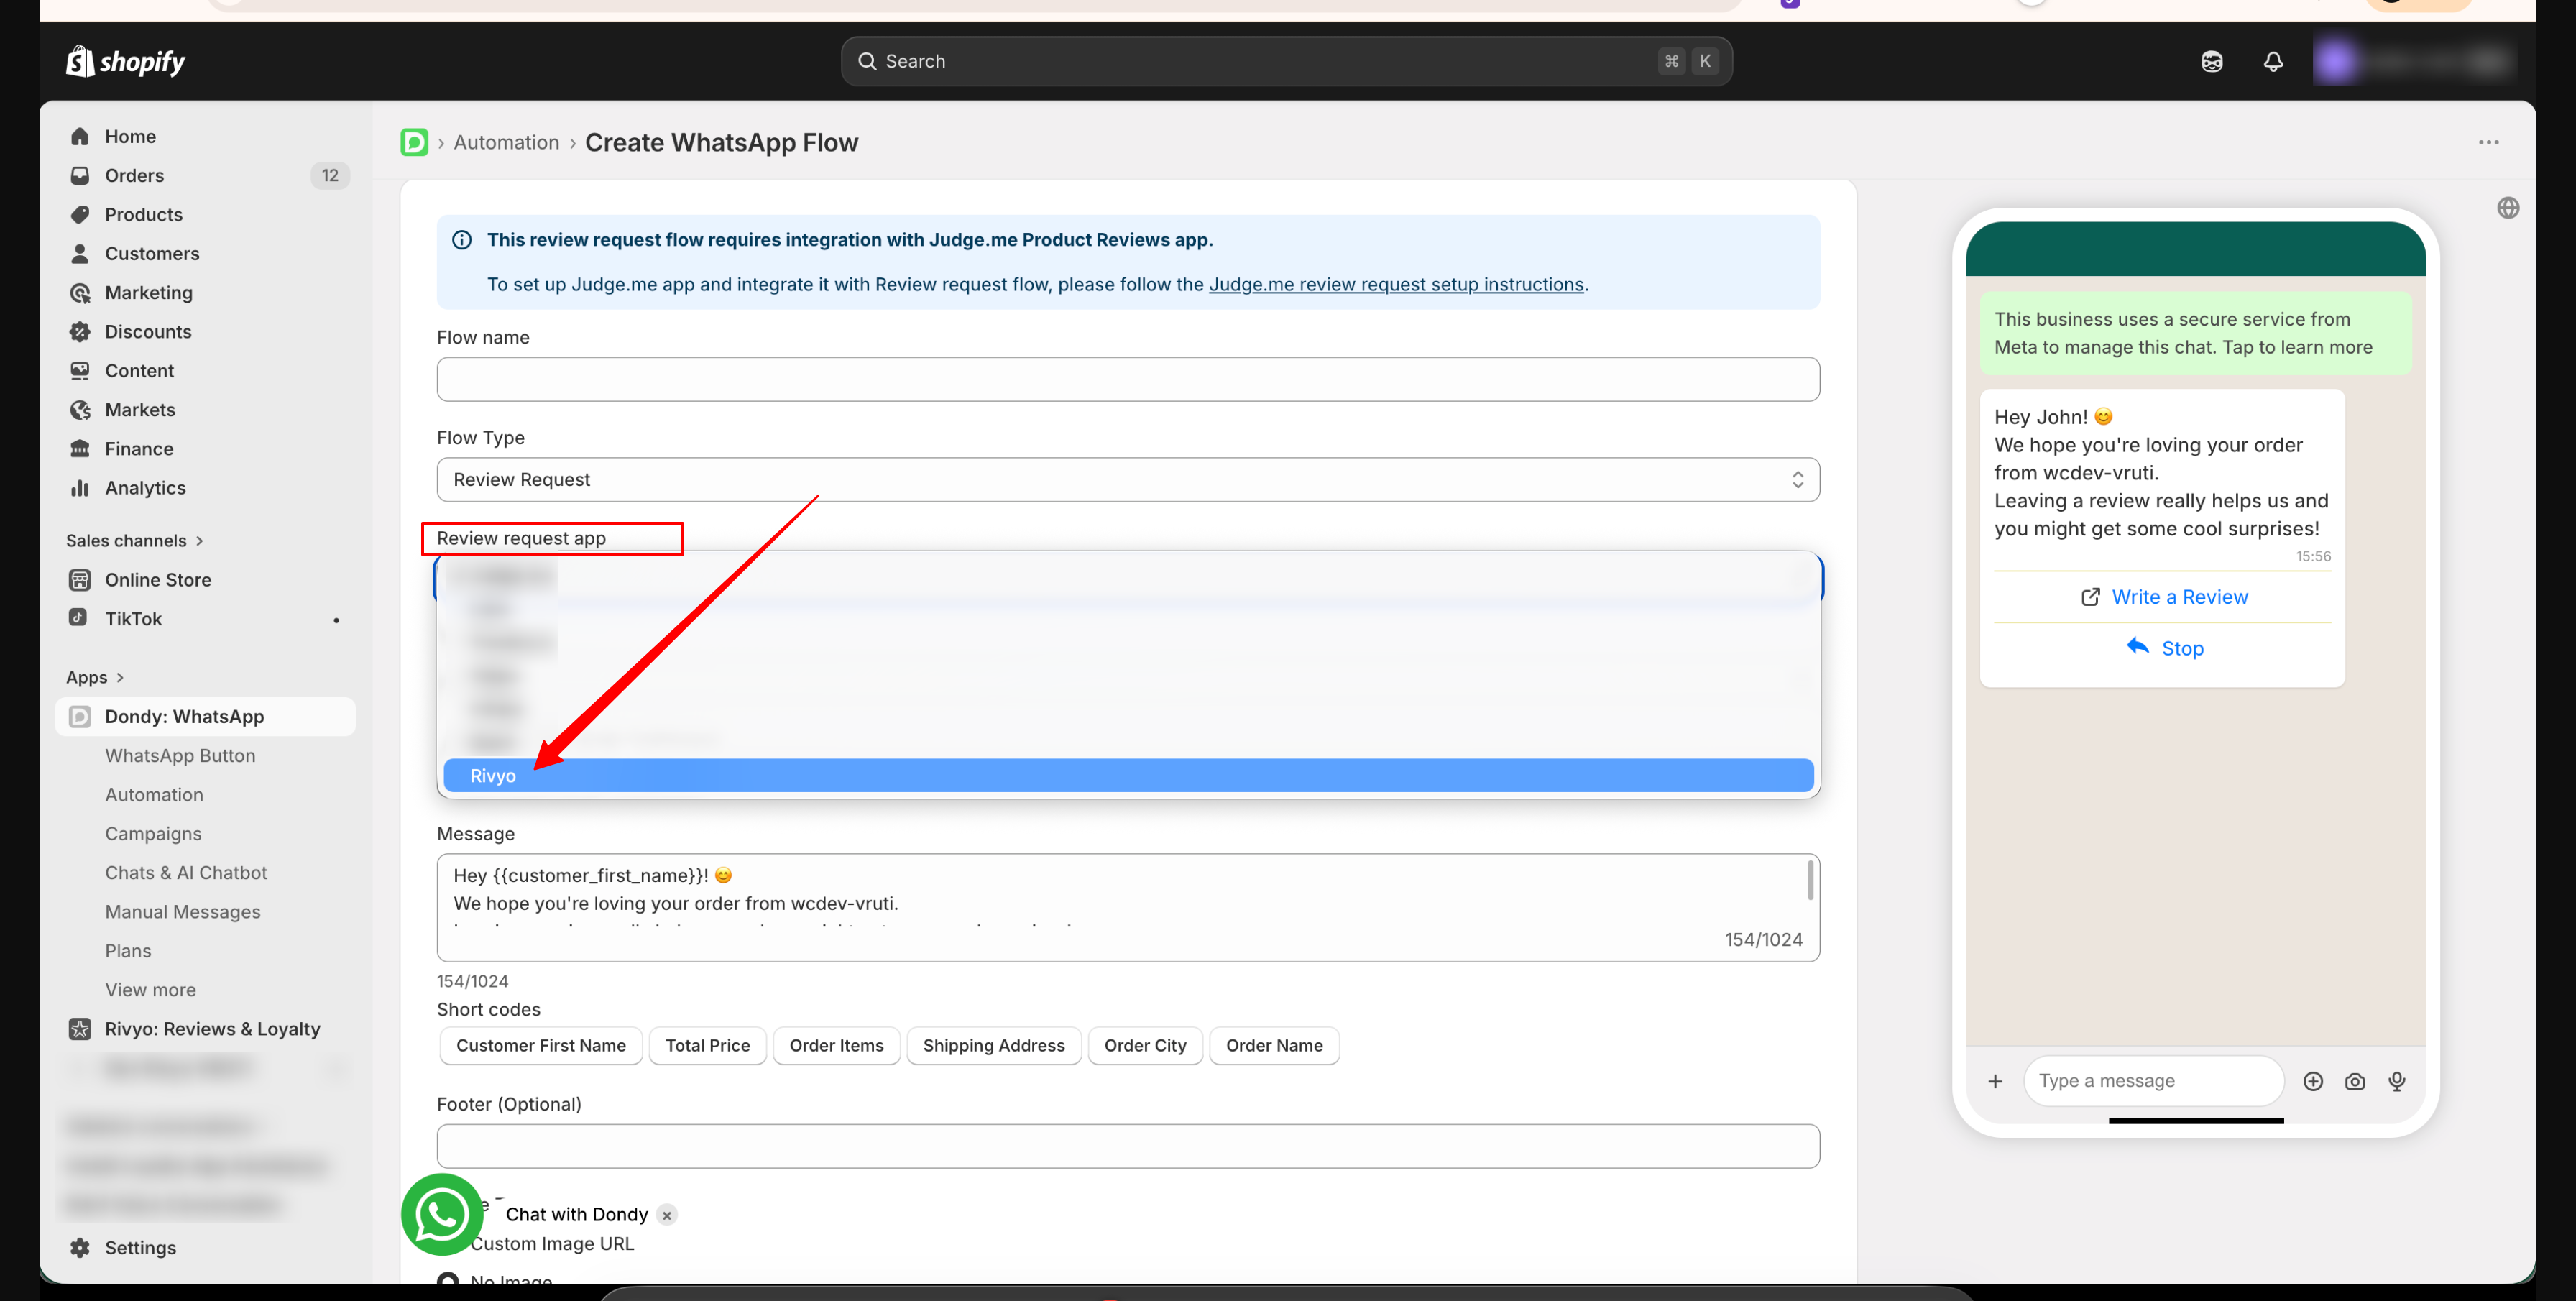This screenshot has height=1301, width=2576.
Task: Go to Orders in sidebar
Action: point(134,176)
